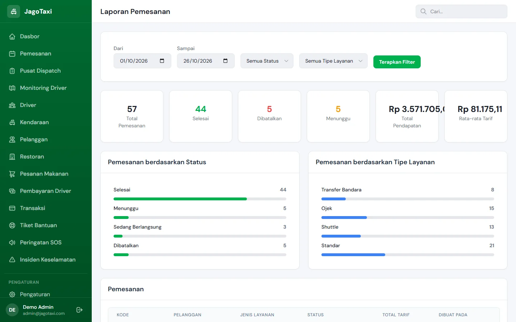Open the Sampai date calendar picker icon
Image resolution: width=516 pixels, height=322 pixels.
[225, 61]
